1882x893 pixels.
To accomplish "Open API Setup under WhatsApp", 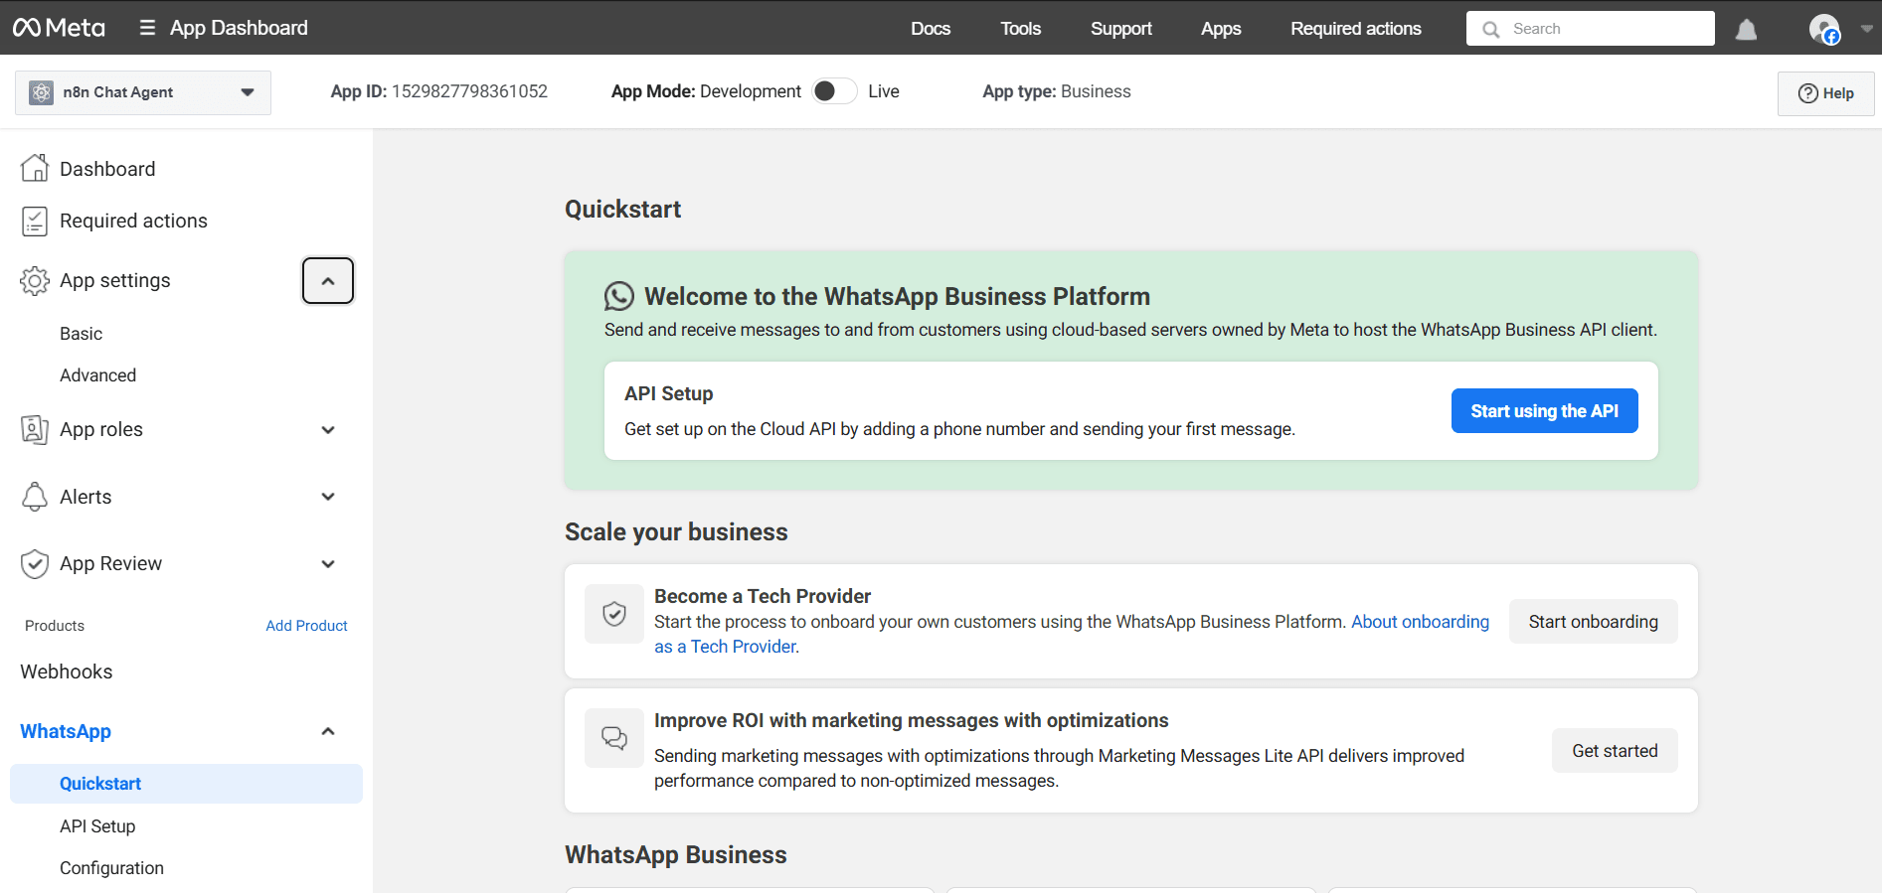I will [x=97, y=826].
